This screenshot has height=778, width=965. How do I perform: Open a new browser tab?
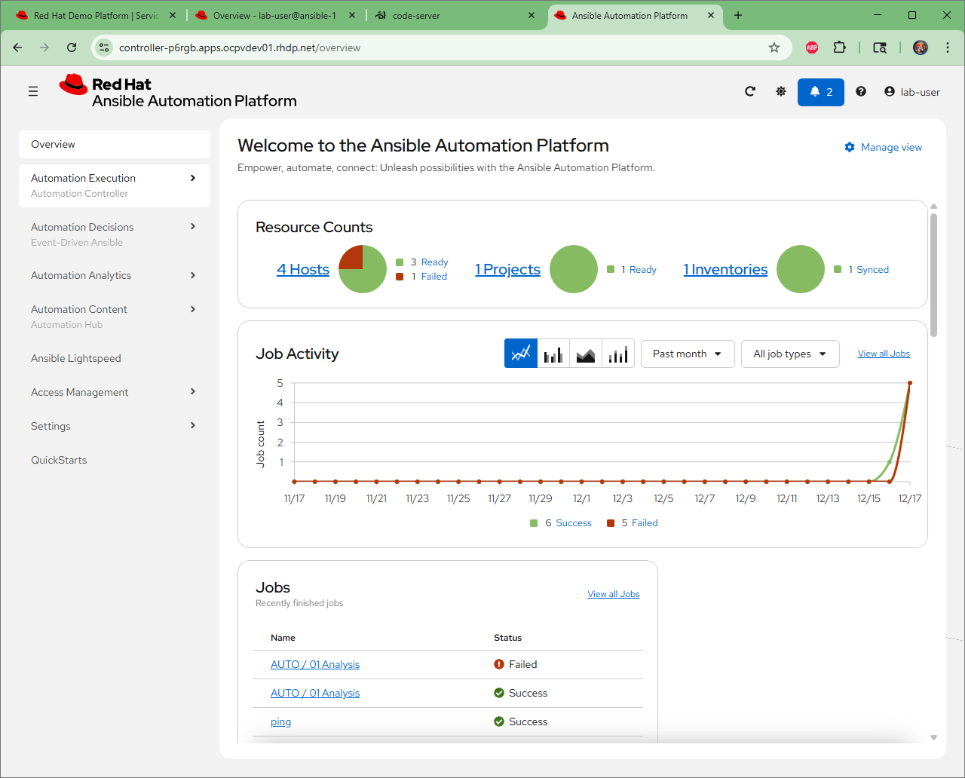coord(738,15)
